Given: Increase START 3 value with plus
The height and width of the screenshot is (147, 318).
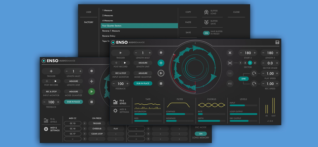Looking at the screenshot, I should (255, 53).
